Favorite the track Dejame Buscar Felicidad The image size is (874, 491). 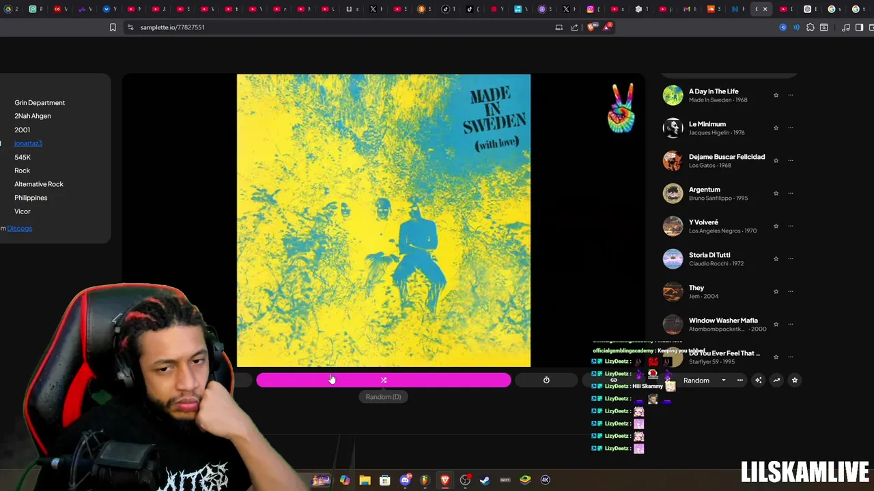coord(776,160)
